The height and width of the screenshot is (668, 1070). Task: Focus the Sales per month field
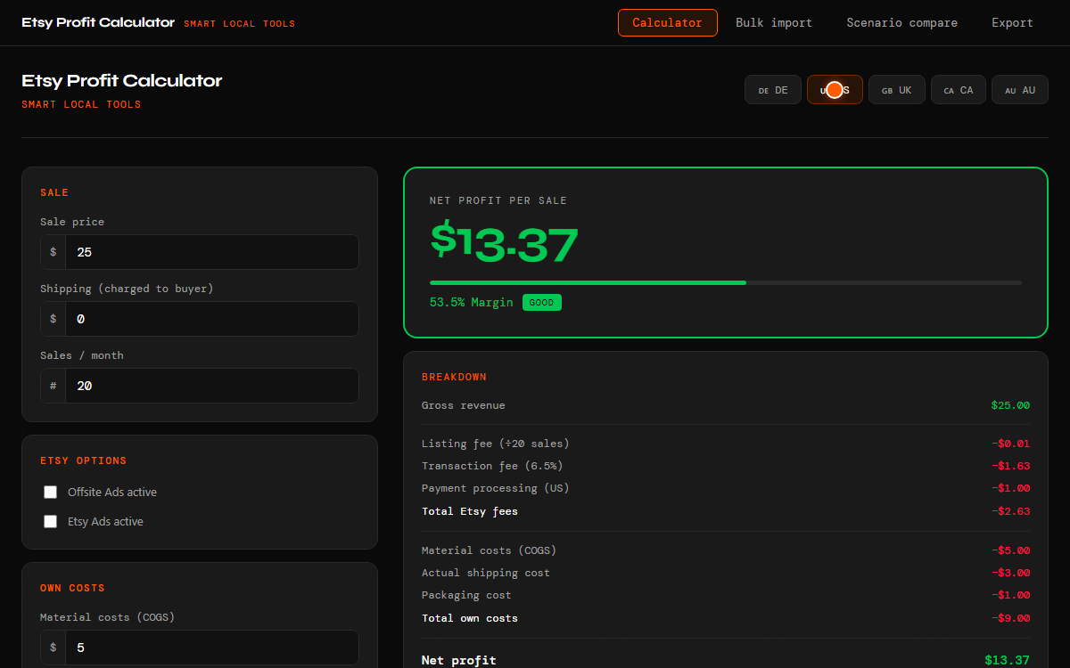[212, 386]
